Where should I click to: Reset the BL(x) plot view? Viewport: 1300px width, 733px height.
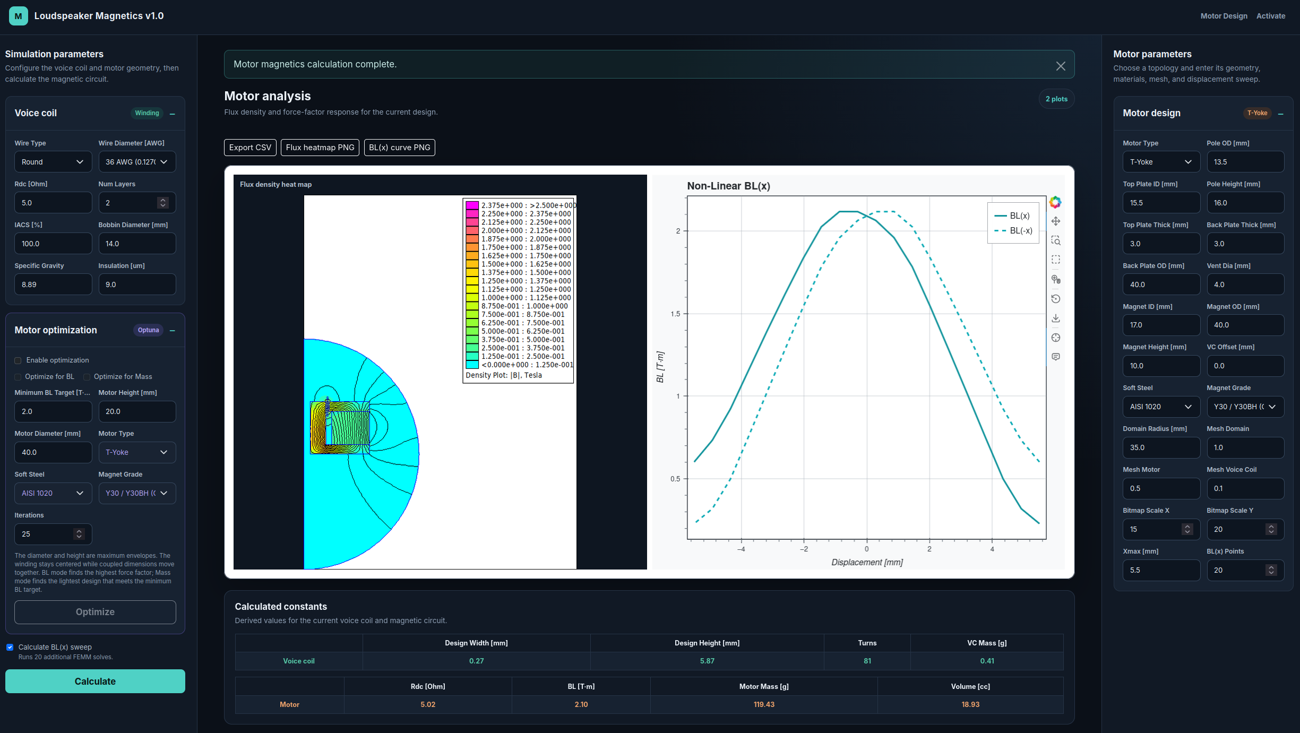[1056, 299]
